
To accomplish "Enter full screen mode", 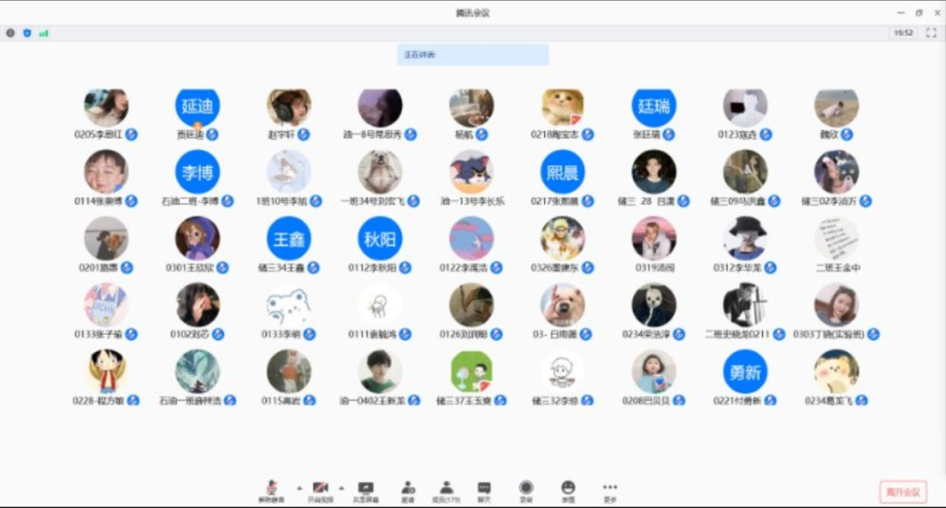I will point(931,32).
